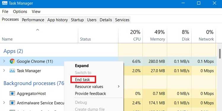
Task: Switch to the Details tab
Action: [106, 20]
